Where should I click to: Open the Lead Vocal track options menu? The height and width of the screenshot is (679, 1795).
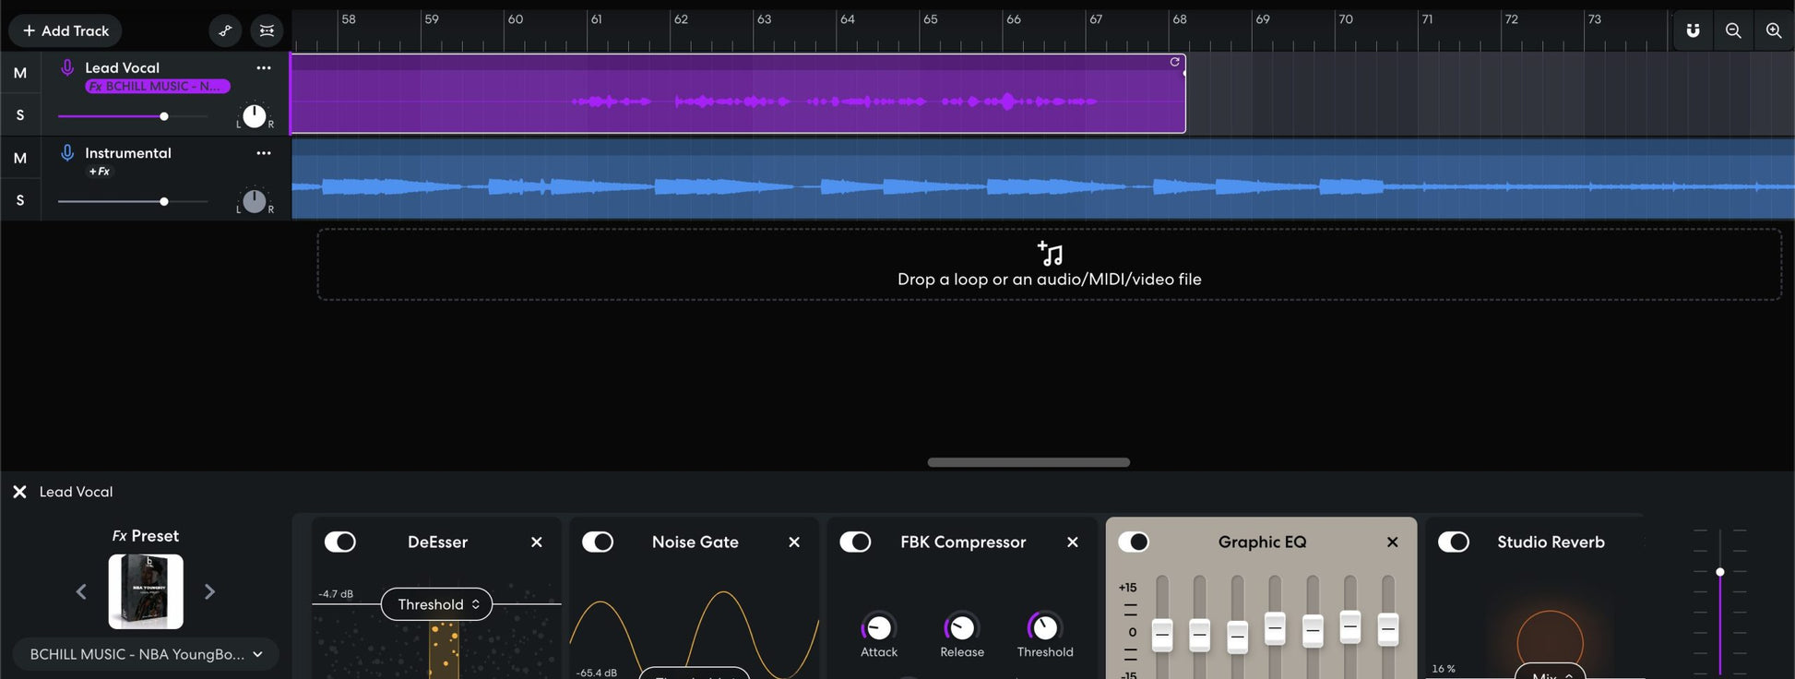pyautogui.click(x=264, y=68)
